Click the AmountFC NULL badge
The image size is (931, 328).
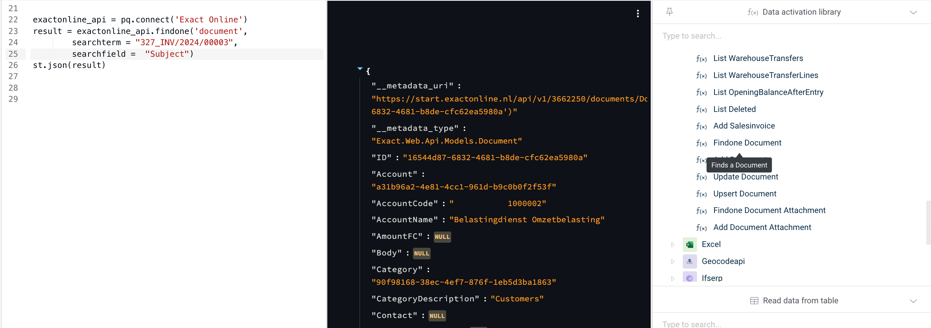coord(442,237)
